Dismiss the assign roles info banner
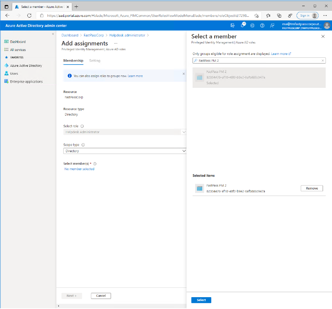Screen dimensions: 332x309 coord(183,74)
